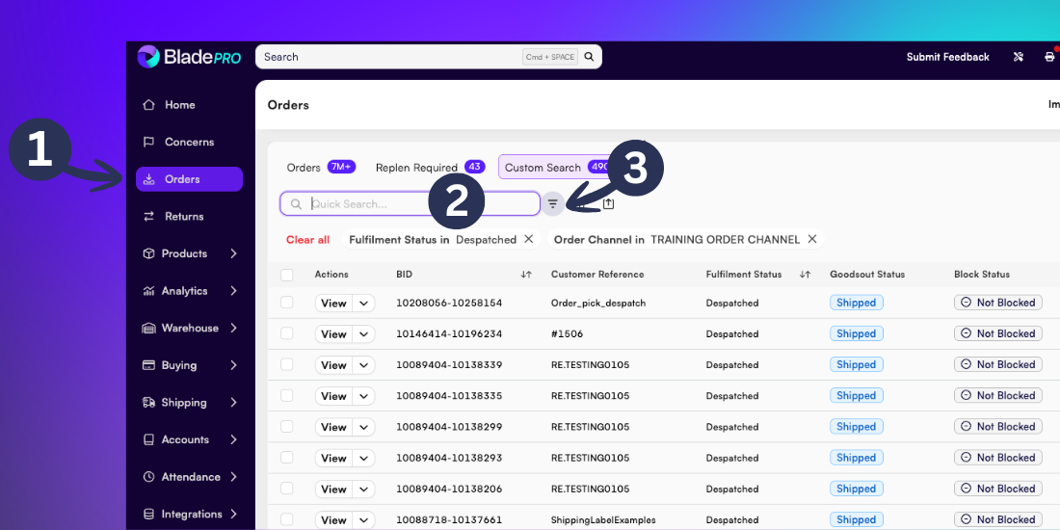Screen dimensions: 1060x530
Task: Open View dropdown arrow for order #1506
Action: (x=363, y=334)
